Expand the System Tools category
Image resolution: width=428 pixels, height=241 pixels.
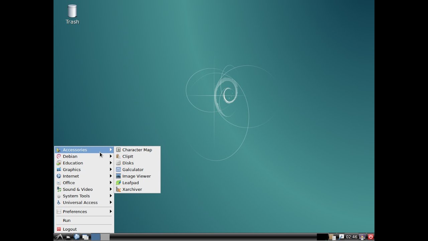pos(84,196)
